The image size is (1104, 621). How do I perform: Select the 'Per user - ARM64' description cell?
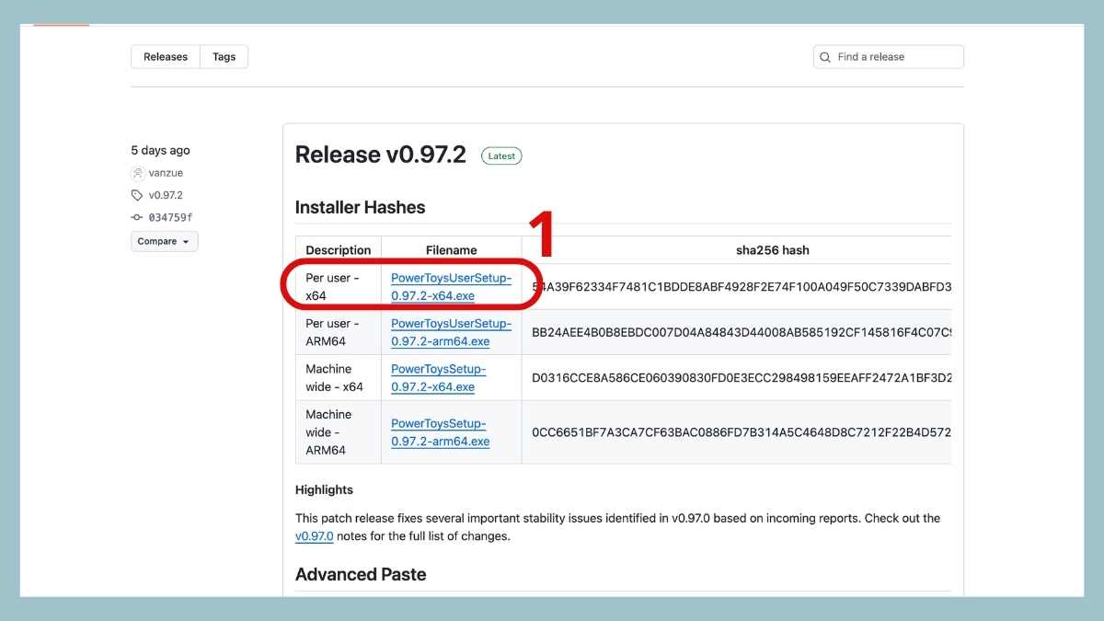339,332
